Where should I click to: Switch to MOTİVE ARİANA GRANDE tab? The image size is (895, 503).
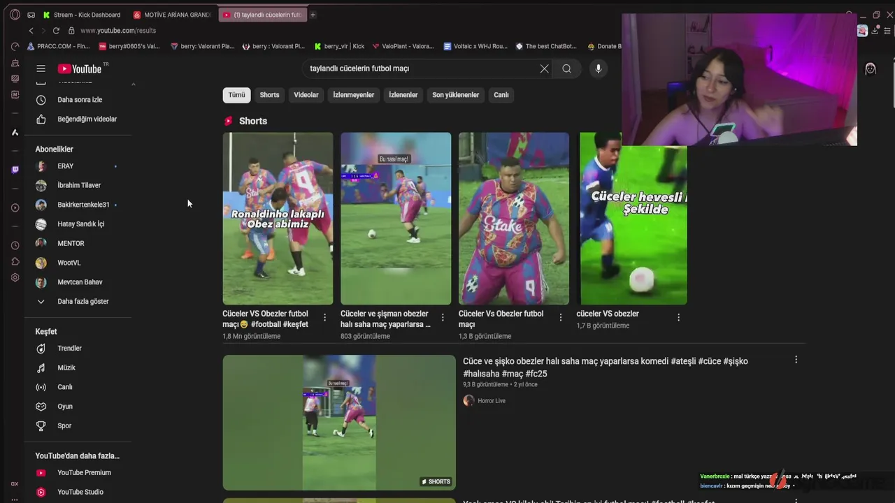[172, 15]
